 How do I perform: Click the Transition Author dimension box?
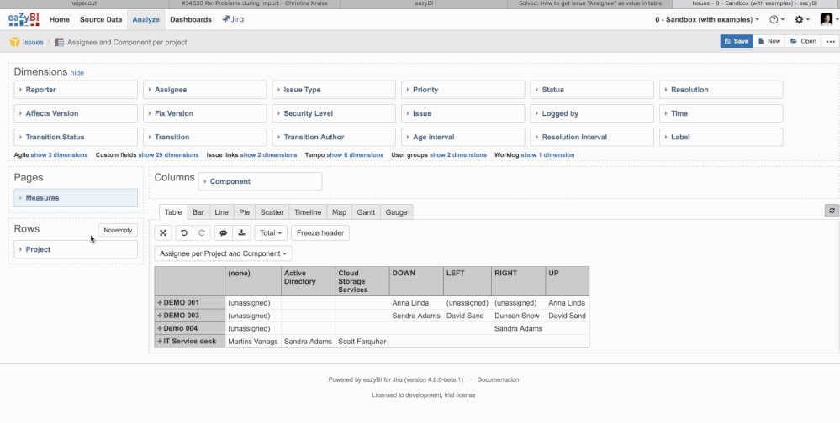pos(334,137)
